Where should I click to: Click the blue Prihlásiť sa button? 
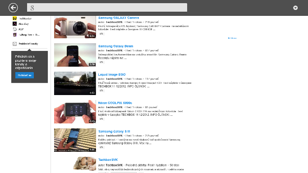pyautogui.click(x=24, y=75)
